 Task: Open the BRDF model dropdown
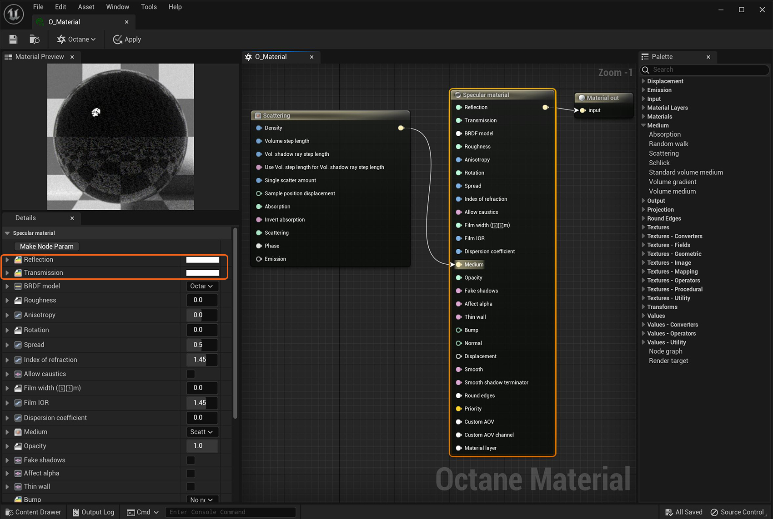[x=202, y=286]
